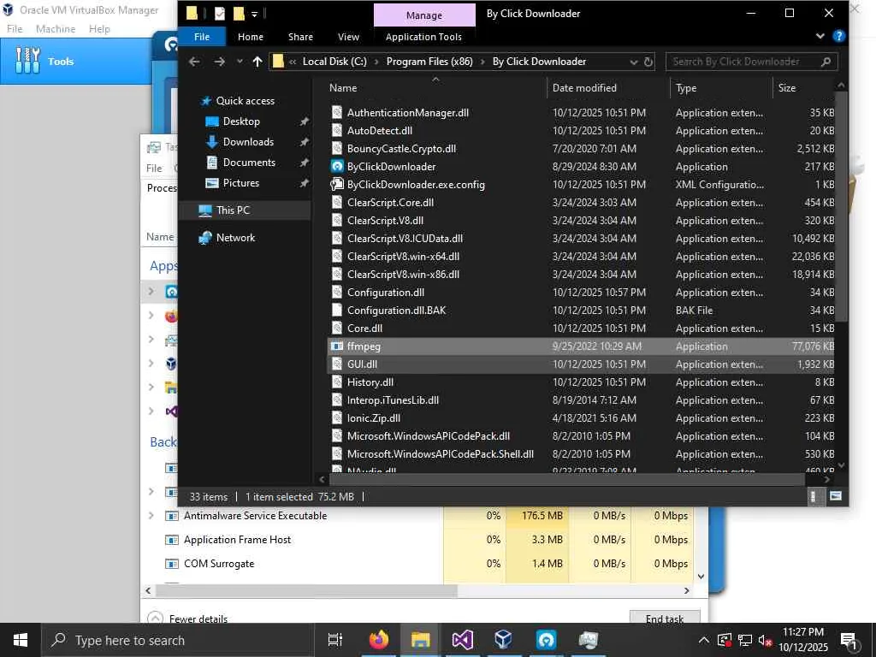Open Windows Start menu
Image resolution: width=876 pixels, height=657 pixels.
click(x=21, y=640)
